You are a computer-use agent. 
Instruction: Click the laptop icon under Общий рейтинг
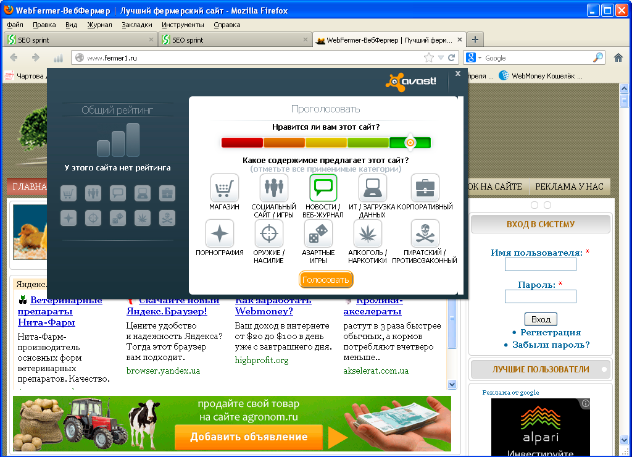pyautogui.click(x=143, y=193)
